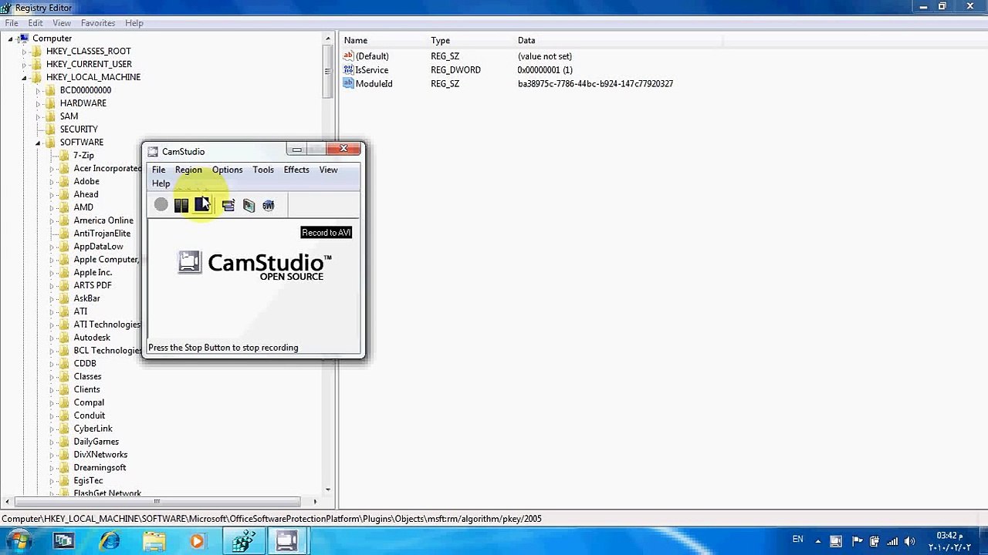
Task: Collapse the SOFTWARE key
Action: (38, 143)
